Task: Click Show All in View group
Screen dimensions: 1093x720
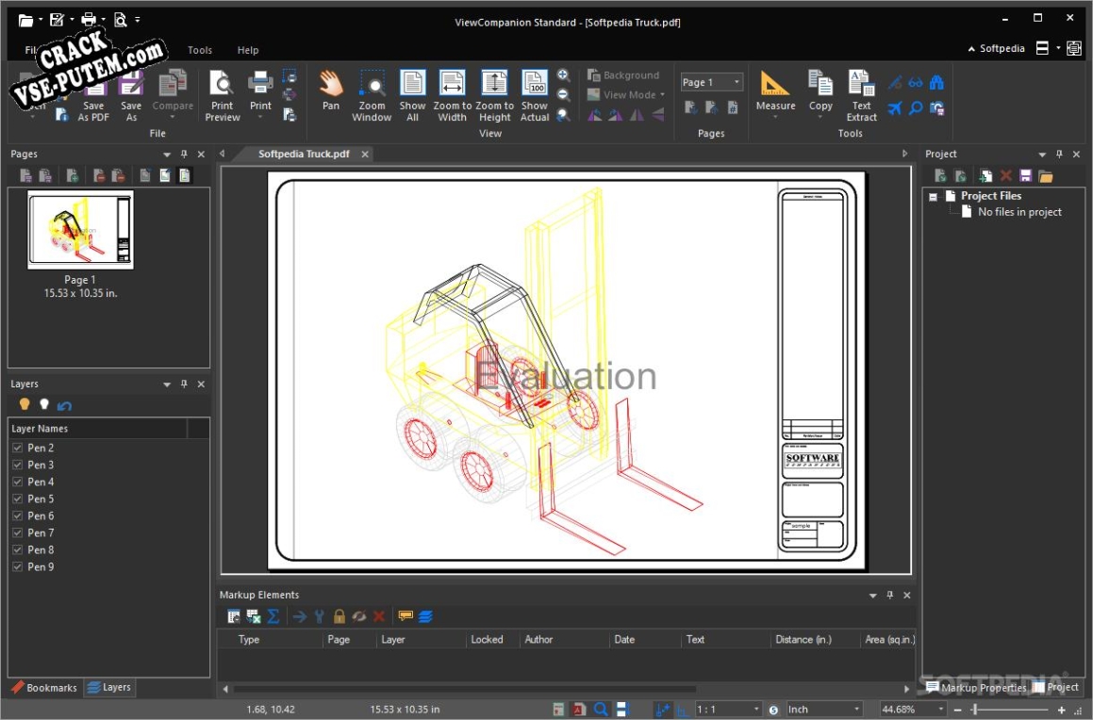Action: pyautogui.click(x=412, y=95)
